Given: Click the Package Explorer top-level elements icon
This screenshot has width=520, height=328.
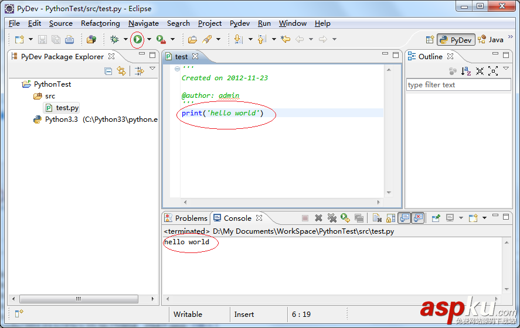Looking at the screenshot, I should [140, 71].
